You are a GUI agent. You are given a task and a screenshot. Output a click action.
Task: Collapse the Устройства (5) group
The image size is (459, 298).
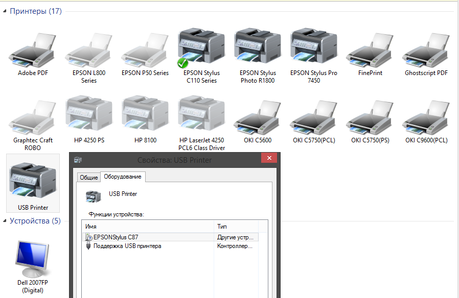(x=5, y=221)
